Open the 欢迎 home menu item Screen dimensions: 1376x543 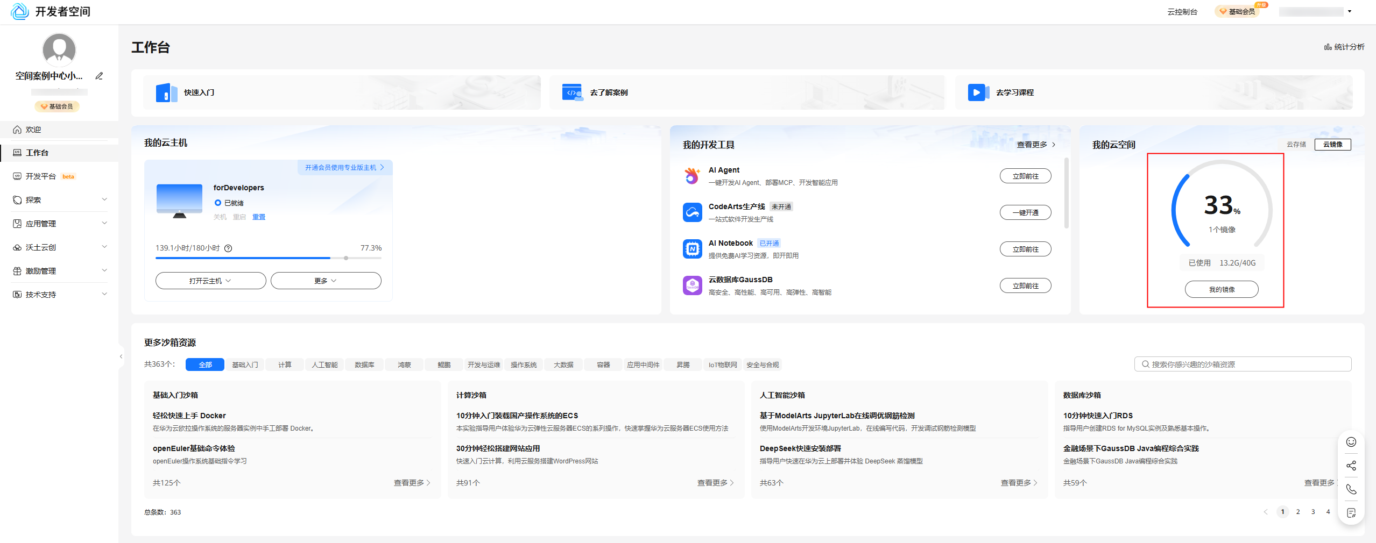(59, 130)
